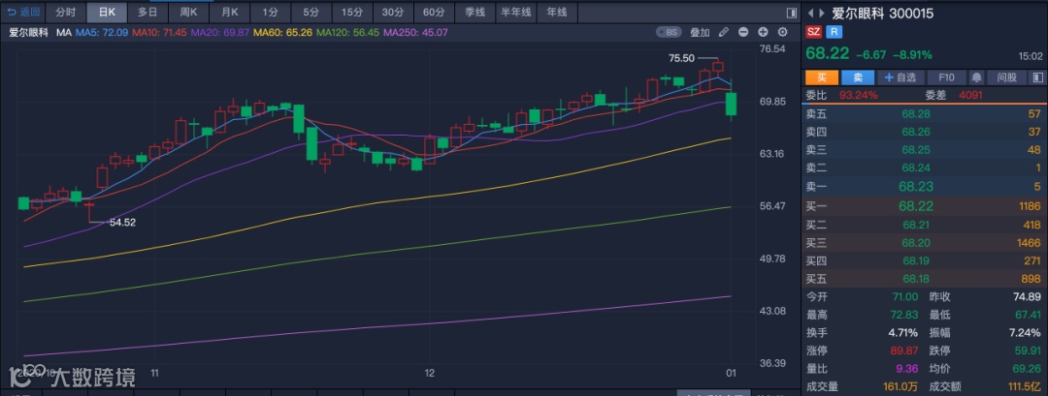1048x396 pixels.
Task: Open the 季线 chart tab
Action: pos(475,12)
